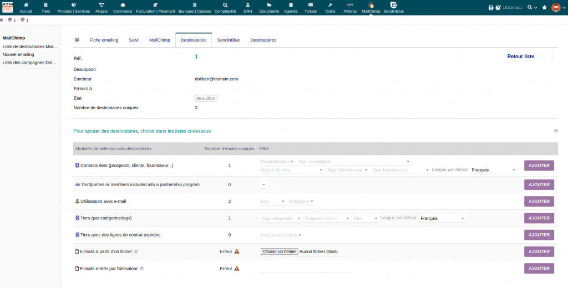Image resolution: width=568 pixels, height=288 pixels.
Task: Switch to the Suivi tab
Action: [x=134, y=40]
